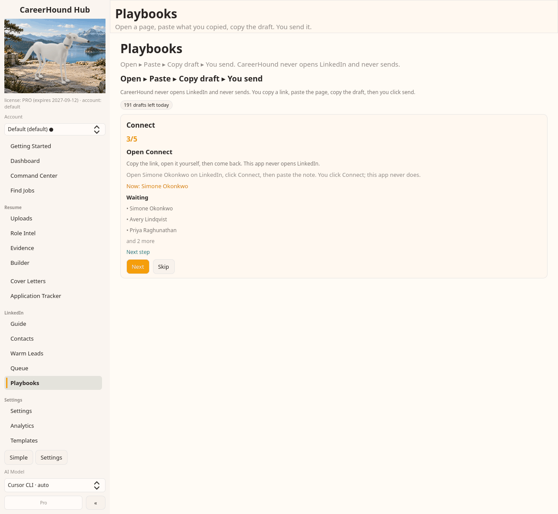This screenshot has width=558, height=514.
Task: Open the resume Builder
Action: [53, 263]
